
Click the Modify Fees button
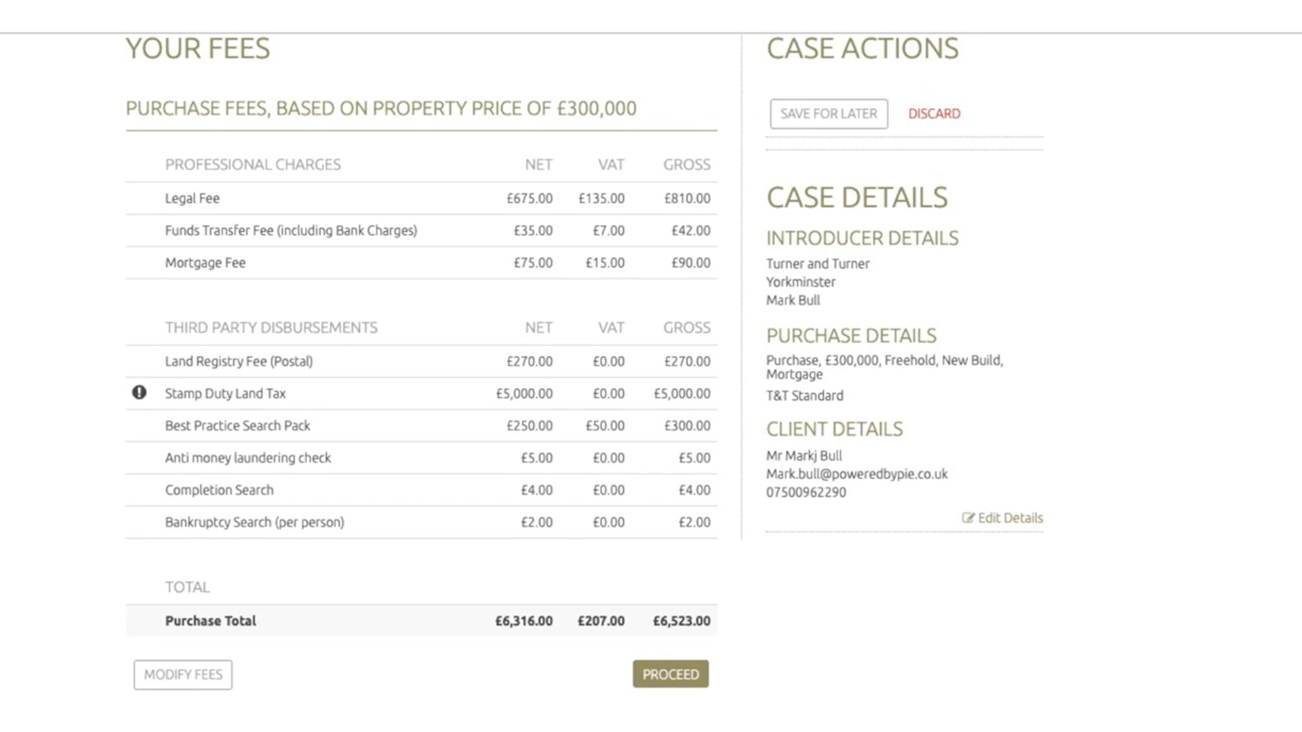(183, 674)
